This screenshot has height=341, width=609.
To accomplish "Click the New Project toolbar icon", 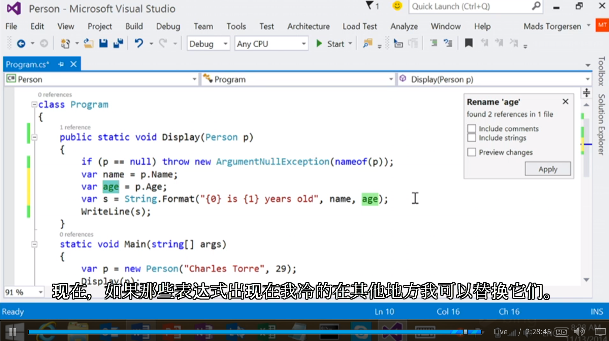I will (x=65, y=43).
